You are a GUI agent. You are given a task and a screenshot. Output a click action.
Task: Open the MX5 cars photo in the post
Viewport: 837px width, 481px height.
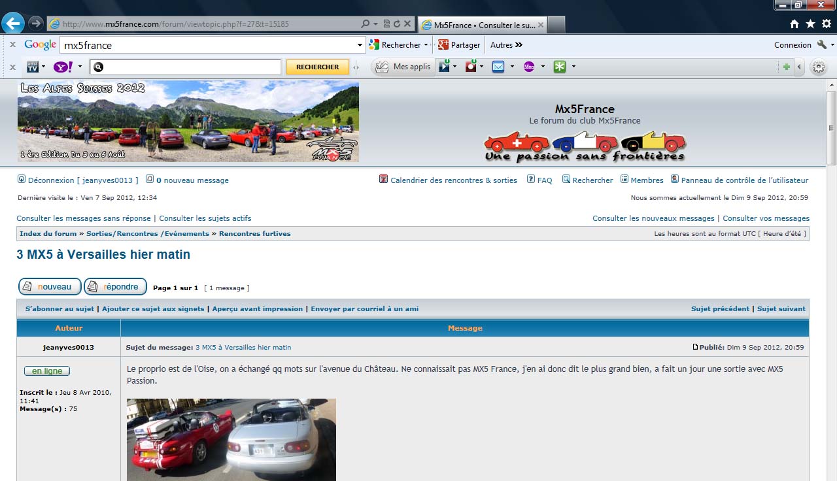[x=231, y=440]
